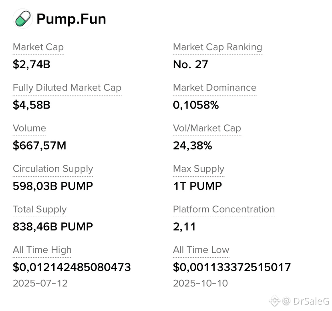The height and width of the screenshot is (311, 332).
Task: Click the Volume label
Action: click(29, 128)
